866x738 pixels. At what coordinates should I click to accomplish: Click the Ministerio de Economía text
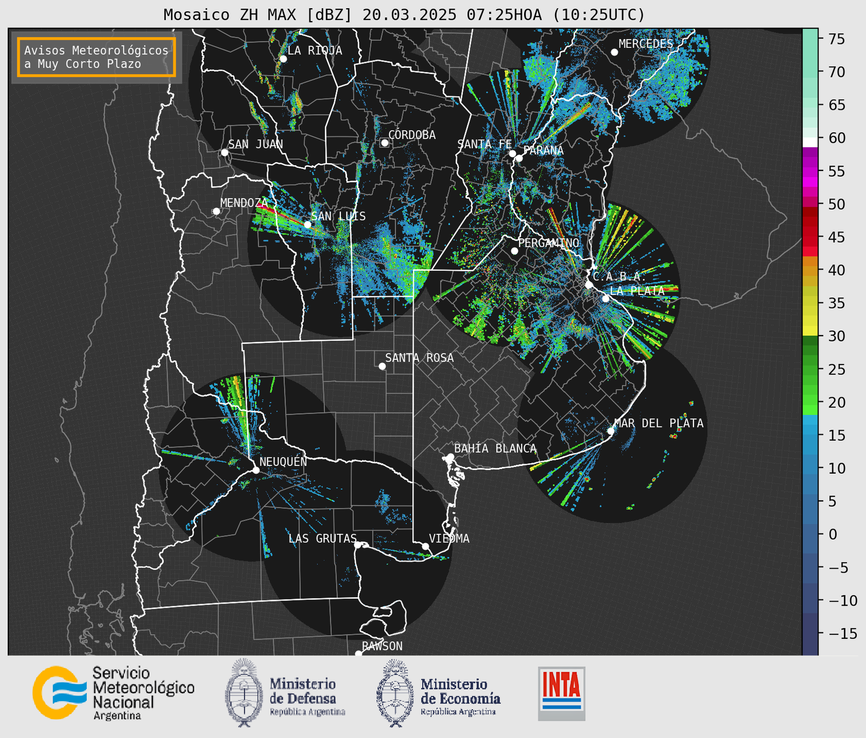point(460,691)
